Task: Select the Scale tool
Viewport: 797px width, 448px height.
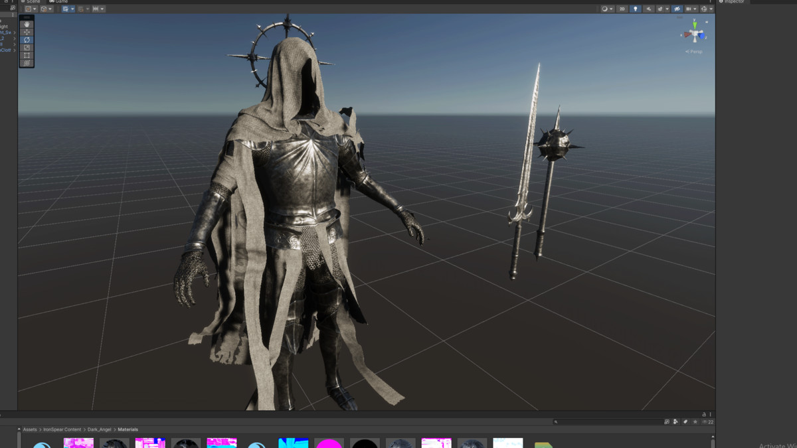Action: tap(27, 48)
